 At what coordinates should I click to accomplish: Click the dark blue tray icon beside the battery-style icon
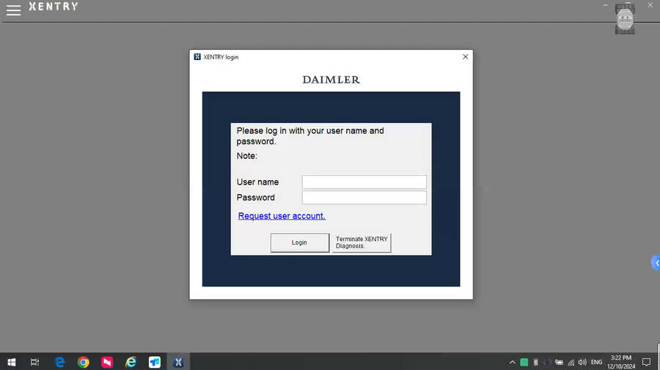547,362
